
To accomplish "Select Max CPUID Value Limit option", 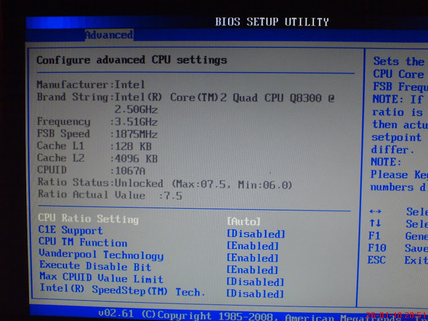I will [101, 278].
